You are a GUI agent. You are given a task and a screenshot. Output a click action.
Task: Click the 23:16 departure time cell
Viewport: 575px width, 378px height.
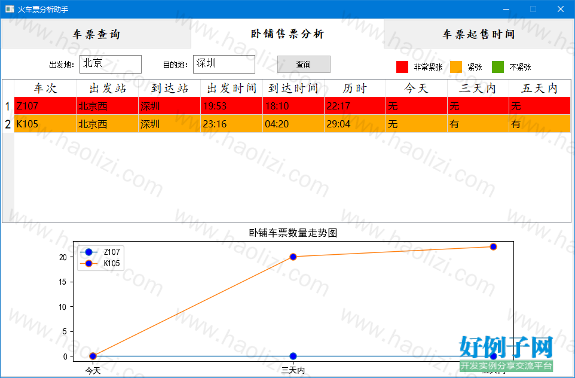pyautogui.click(x=231, y=124)
